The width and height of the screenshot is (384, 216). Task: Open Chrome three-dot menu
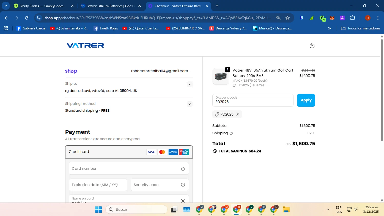[x=378, y=18]
